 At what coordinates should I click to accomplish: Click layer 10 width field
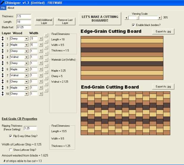point(34,94)
